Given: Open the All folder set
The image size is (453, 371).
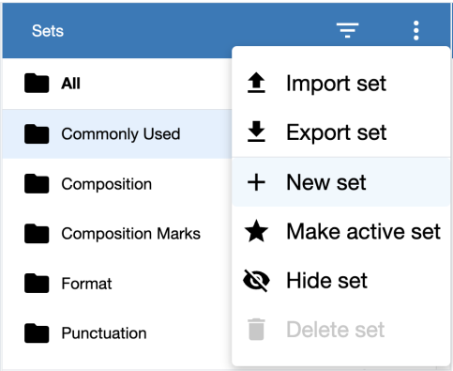Looking at the screenshot, I should coord(117,84).
